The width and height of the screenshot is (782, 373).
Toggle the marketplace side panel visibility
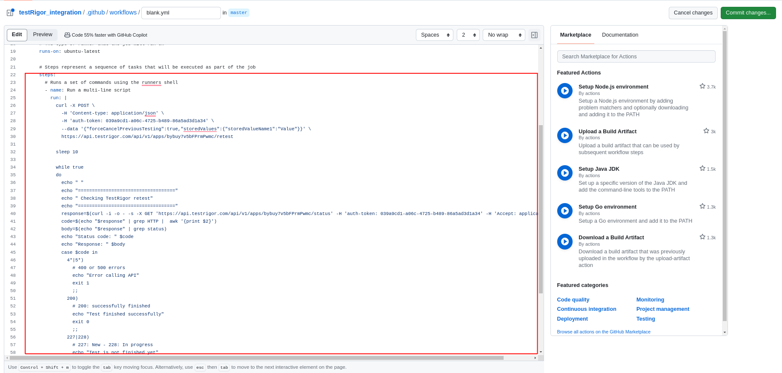pyautogui.click(x=534, y=35)
